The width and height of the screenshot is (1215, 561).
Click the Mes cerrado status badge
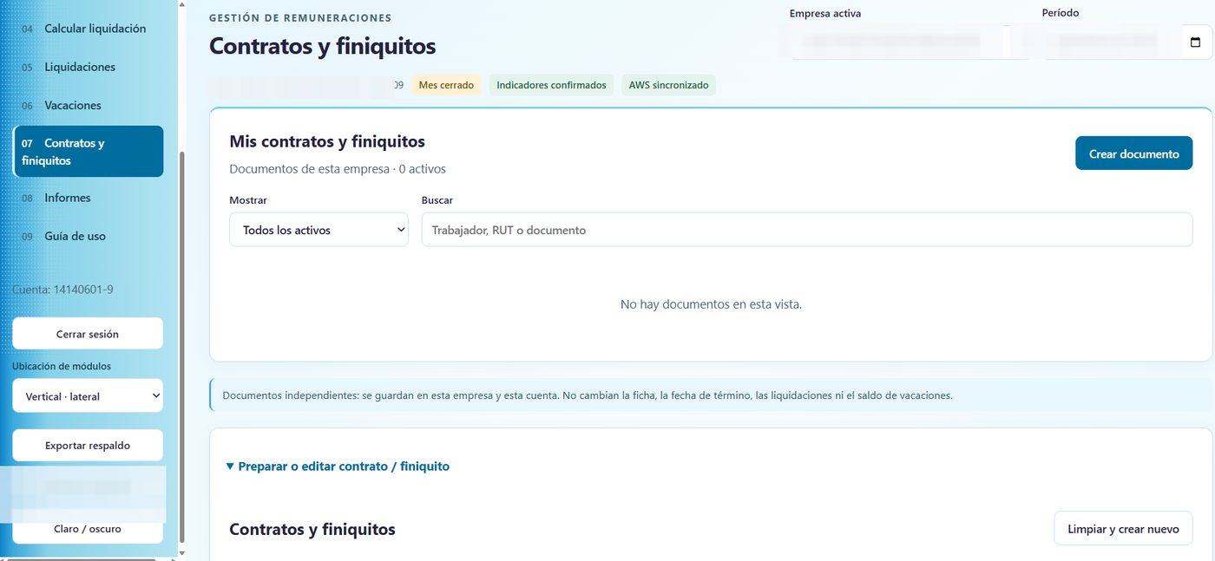446,85
